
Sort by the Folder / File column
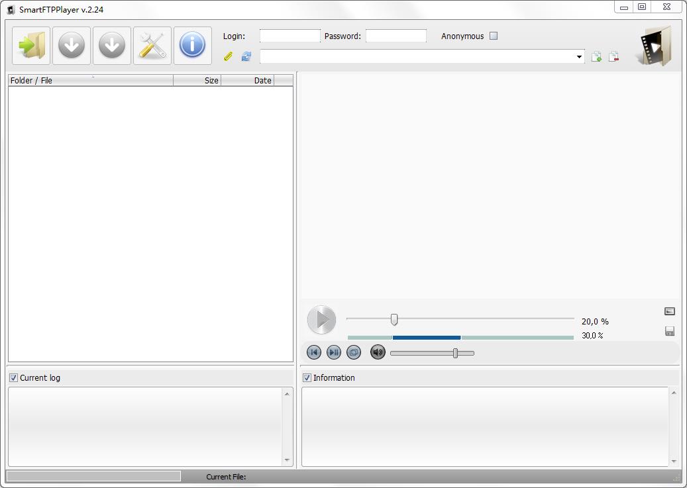coord(90,81)
